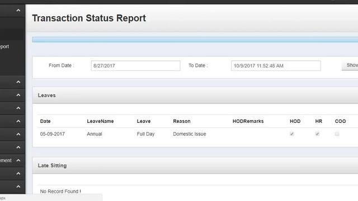Expand the sidebar chevron beside 'ement' item

click(x=18, y=160)
